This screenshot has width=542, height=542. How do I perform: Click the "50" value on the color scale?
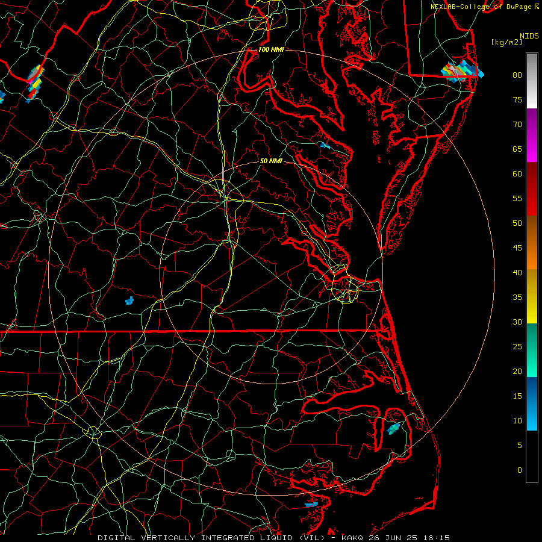(x=517, y=223)
